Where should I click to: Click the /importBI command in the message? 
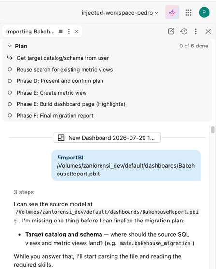pyautogui.click(x=70, y=158)
